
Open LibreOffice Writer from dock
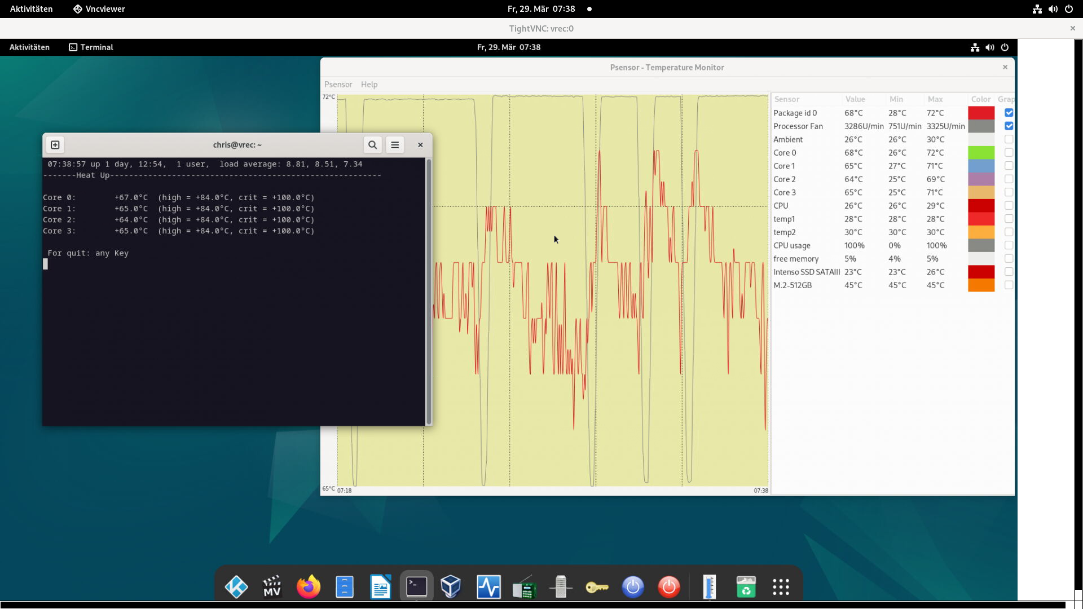click(x=381, y=587)
